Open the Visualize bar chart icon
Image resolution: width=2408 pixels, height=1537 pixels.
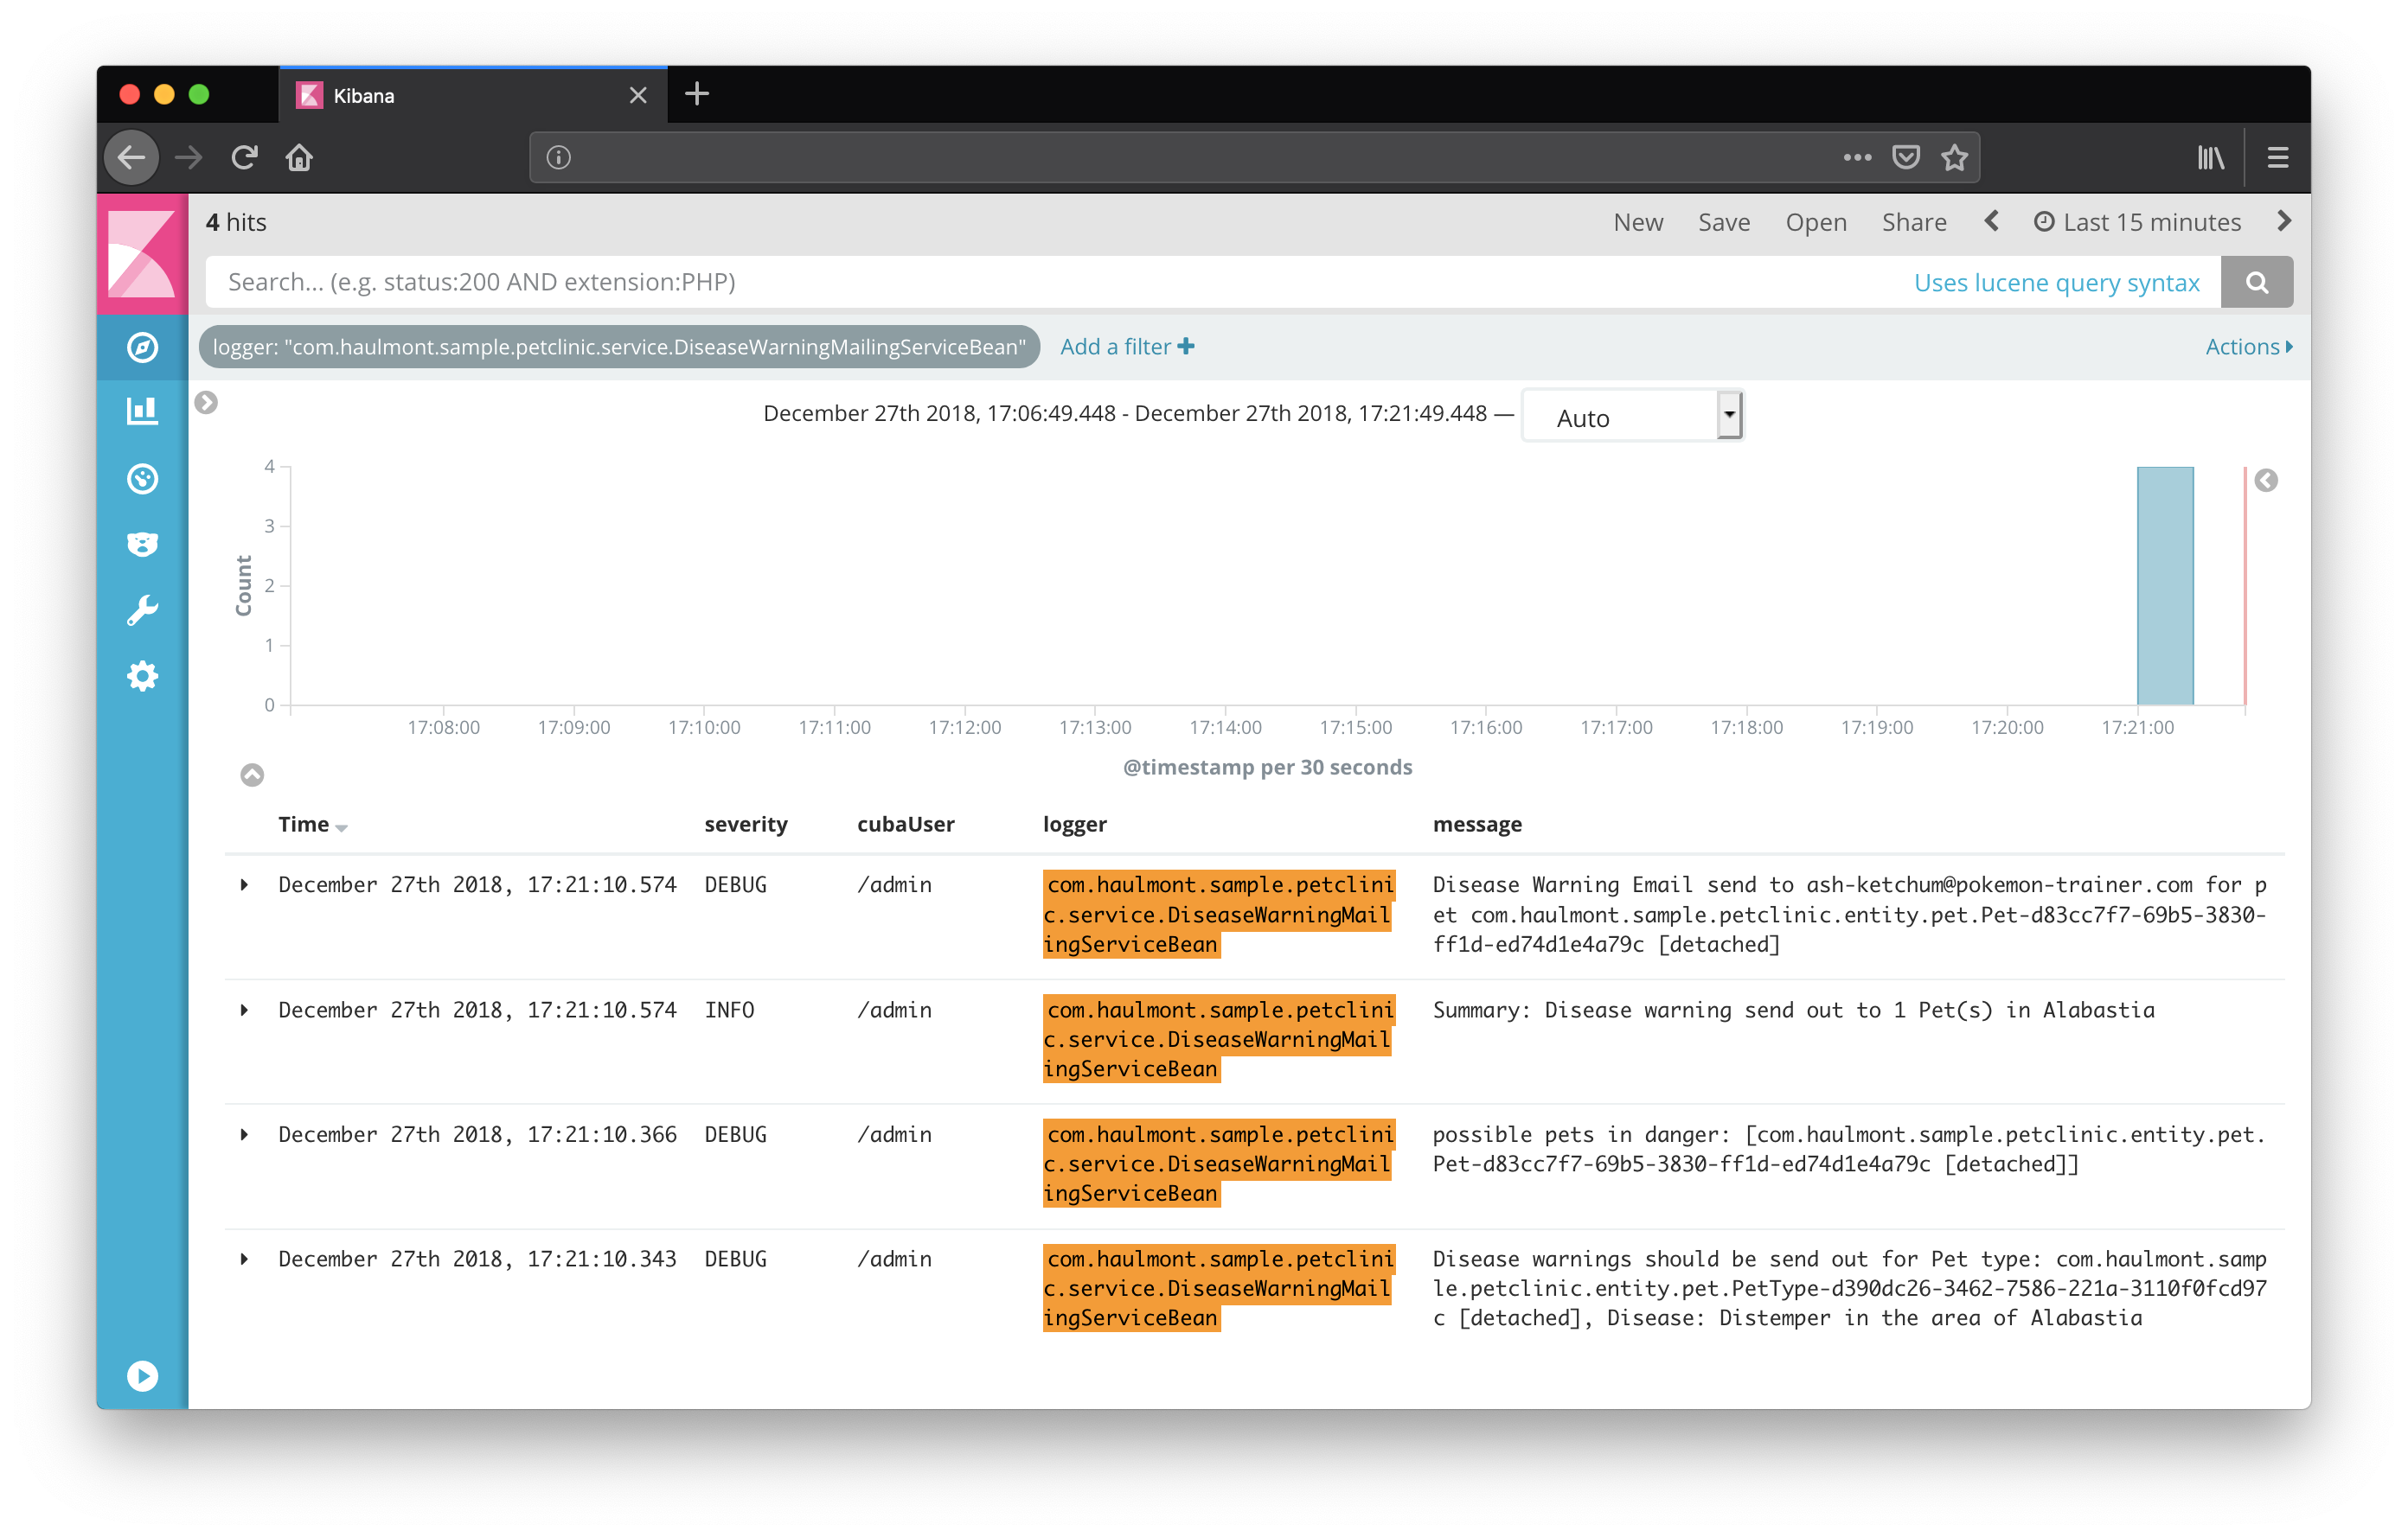coord(142,411)
